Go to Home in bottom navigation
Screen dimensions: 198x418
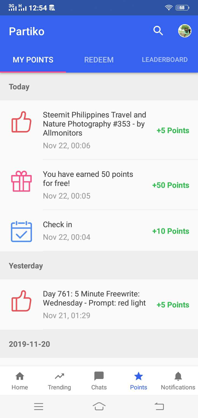click(x=20, y=381)
